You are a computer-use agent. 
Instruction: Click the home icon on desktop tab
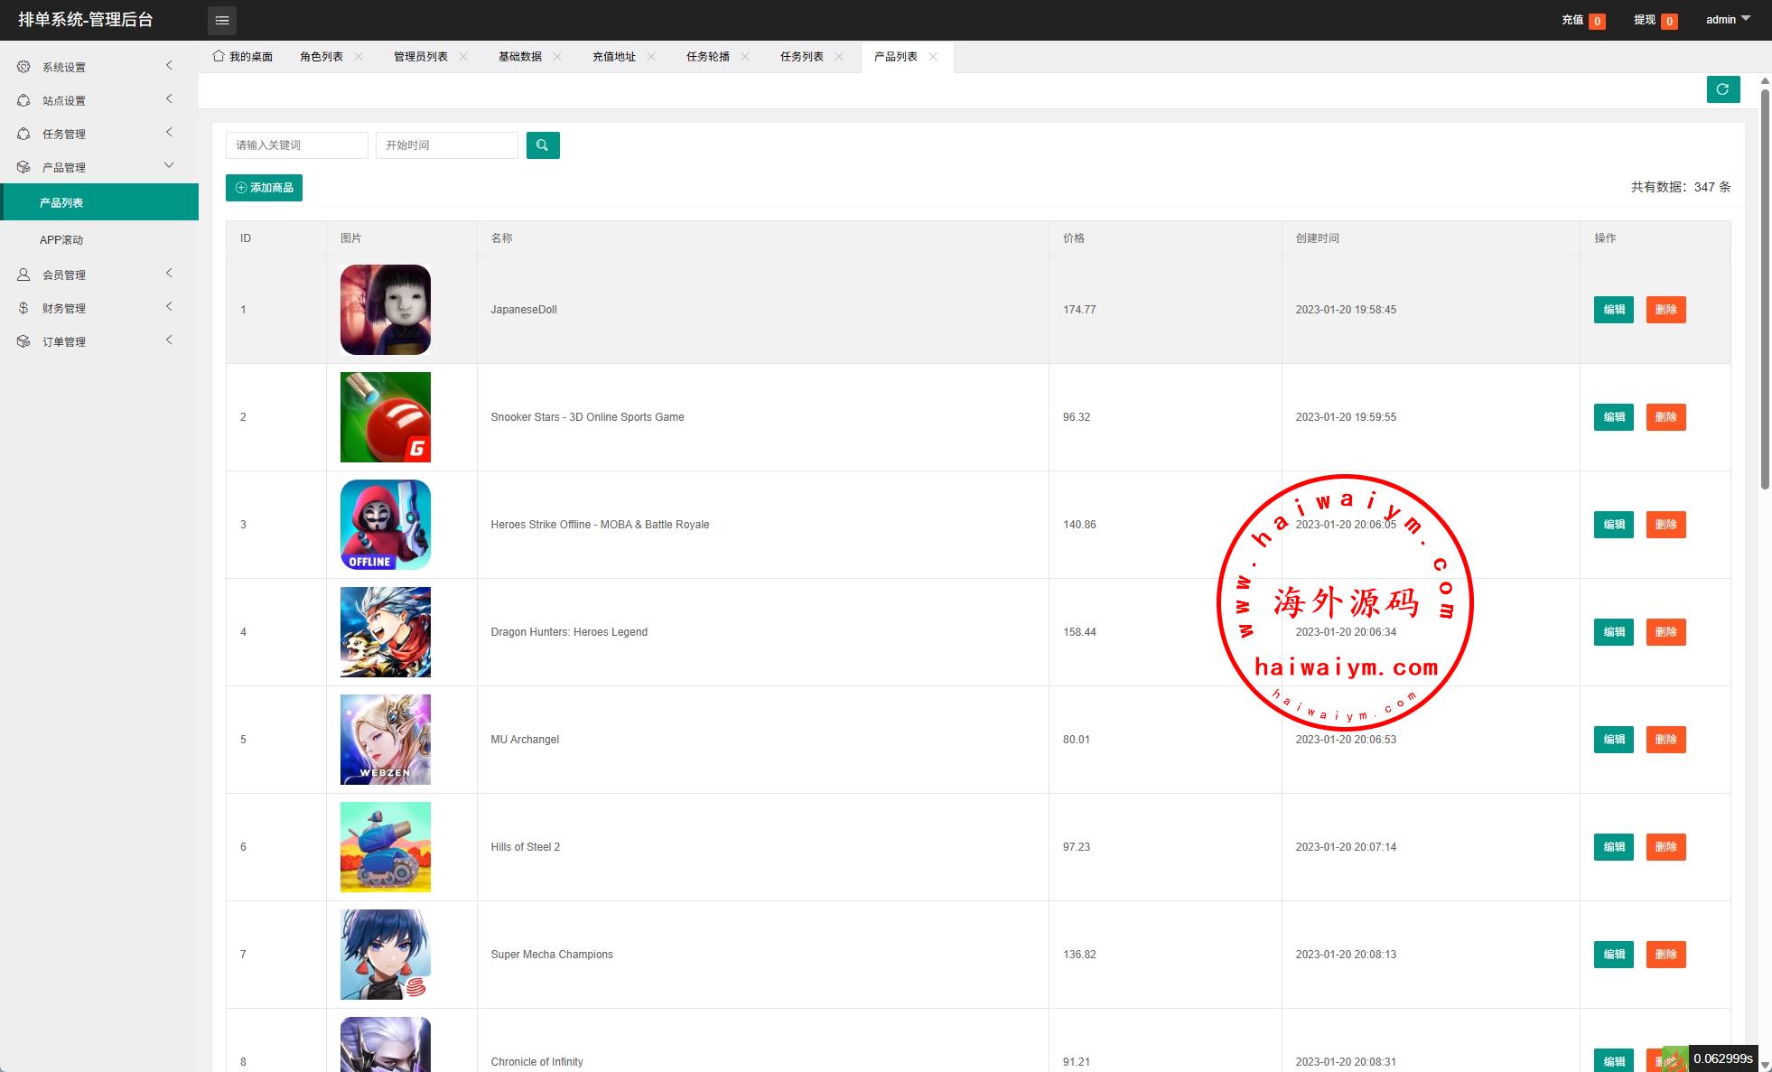[x=219, y=56]
